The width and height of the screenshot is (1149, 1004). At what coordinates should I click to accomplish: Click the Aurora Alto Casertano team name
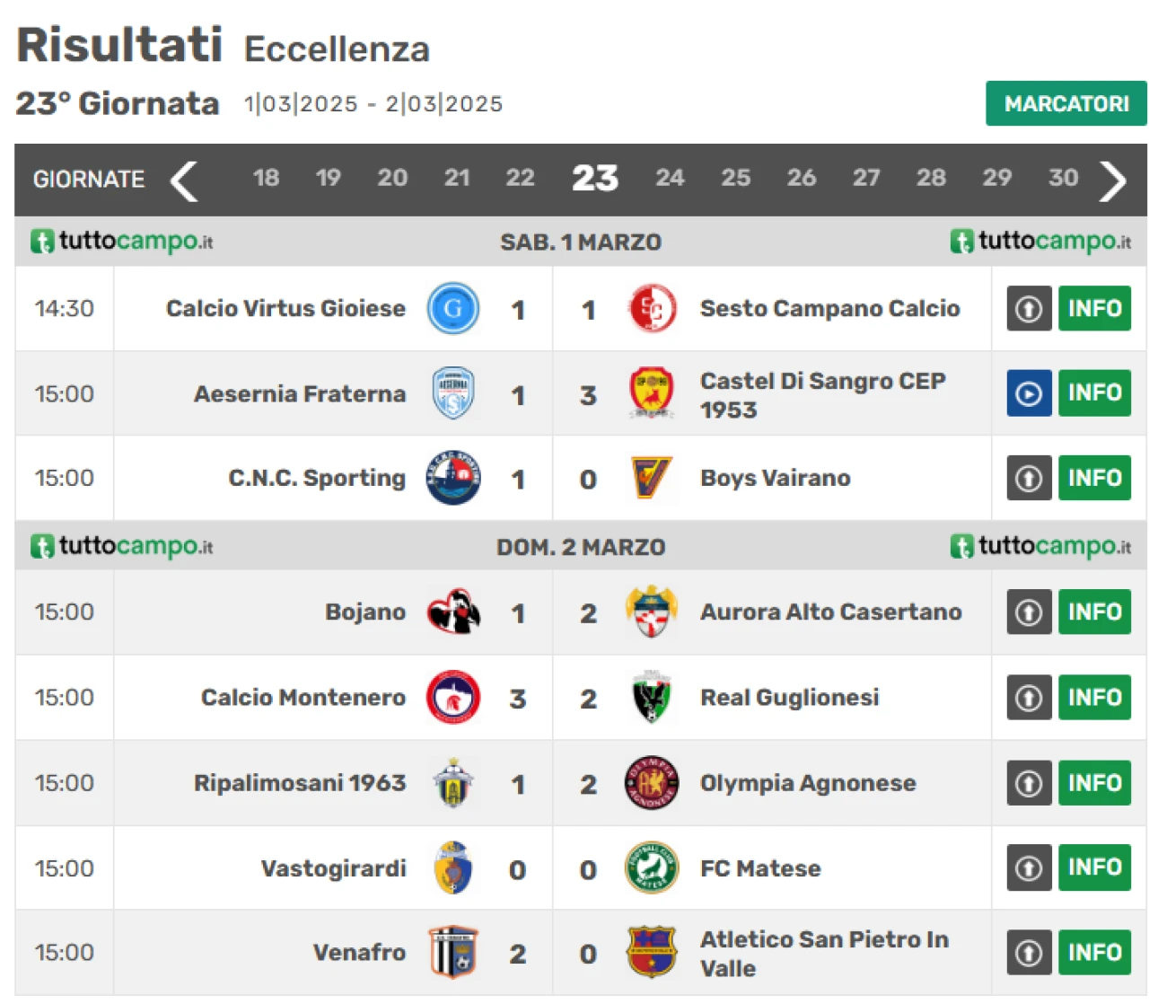(830, 612)
